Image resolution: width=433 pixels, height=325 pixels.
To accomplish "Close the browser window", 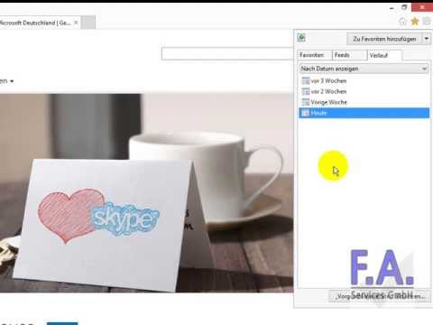I will coord(422,7).
